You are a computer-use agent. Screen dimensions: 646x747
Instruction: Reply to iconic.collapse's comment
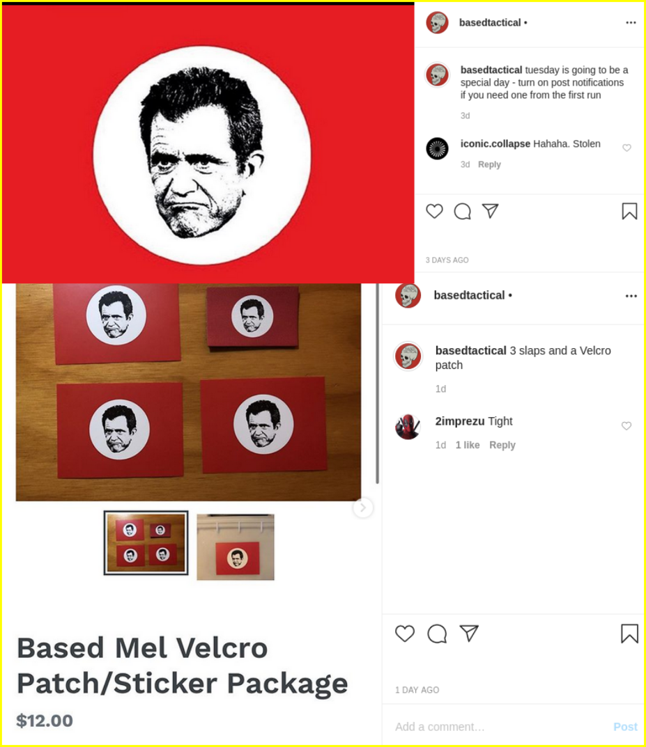pos(489,164)
